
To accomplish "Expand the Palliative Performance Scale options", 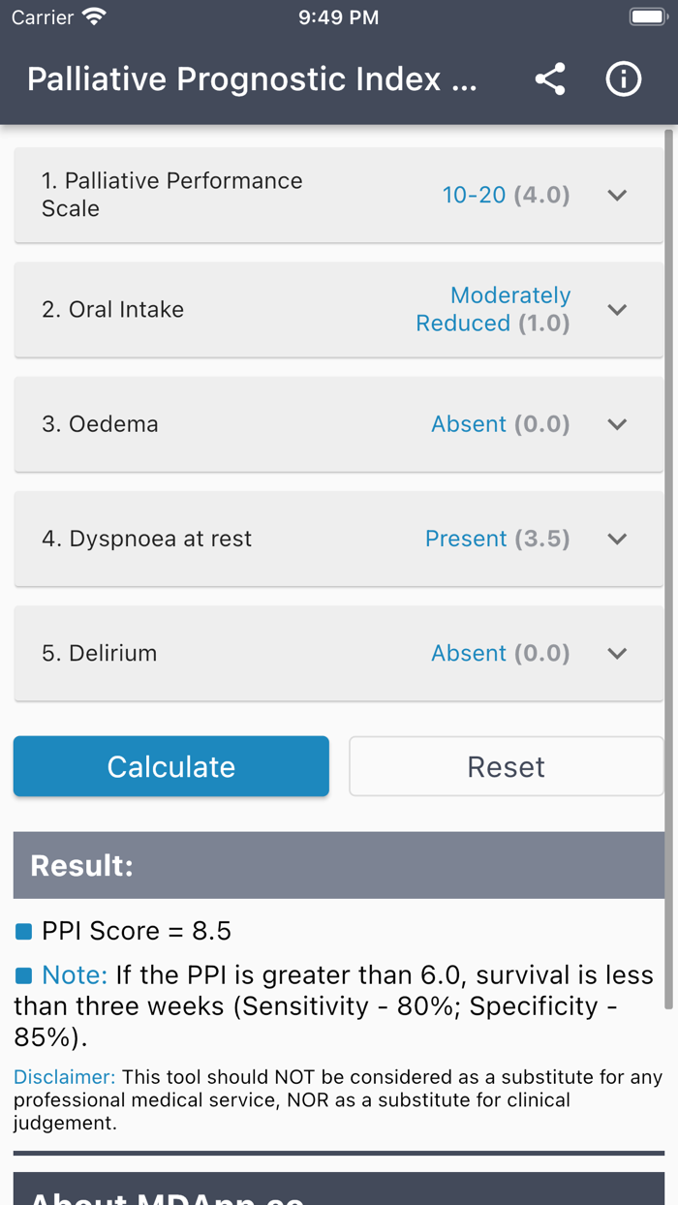I will point(617,195).
